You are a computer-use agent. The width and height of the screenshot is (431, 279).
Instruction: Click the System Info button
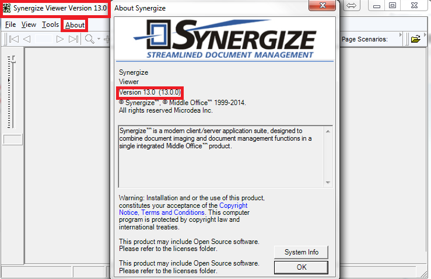point(302,252)
